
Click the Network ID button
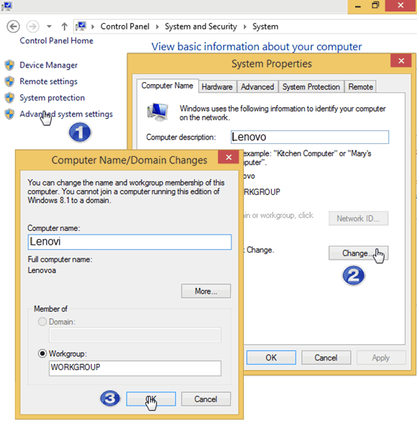[358, 218]
